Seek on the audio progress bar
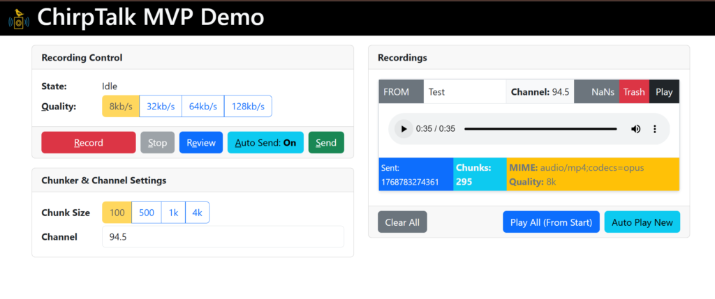Image resolution: width=715 pixels, height=299 pixels. (x=540, y=129)
